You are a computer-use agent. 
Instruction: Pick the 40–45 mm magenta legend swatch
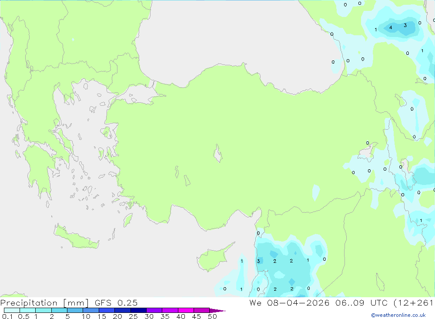click(x=186, y=310)
